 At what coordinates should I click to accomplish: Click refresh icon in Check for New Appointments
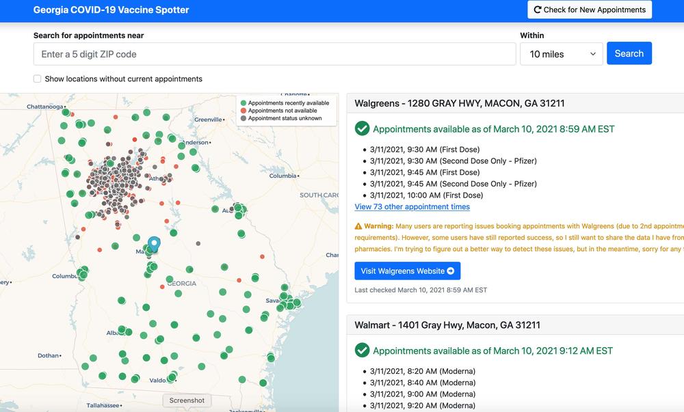(538, 10)
